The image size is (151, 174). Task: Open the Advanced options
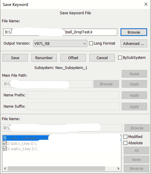coord(134,43)
